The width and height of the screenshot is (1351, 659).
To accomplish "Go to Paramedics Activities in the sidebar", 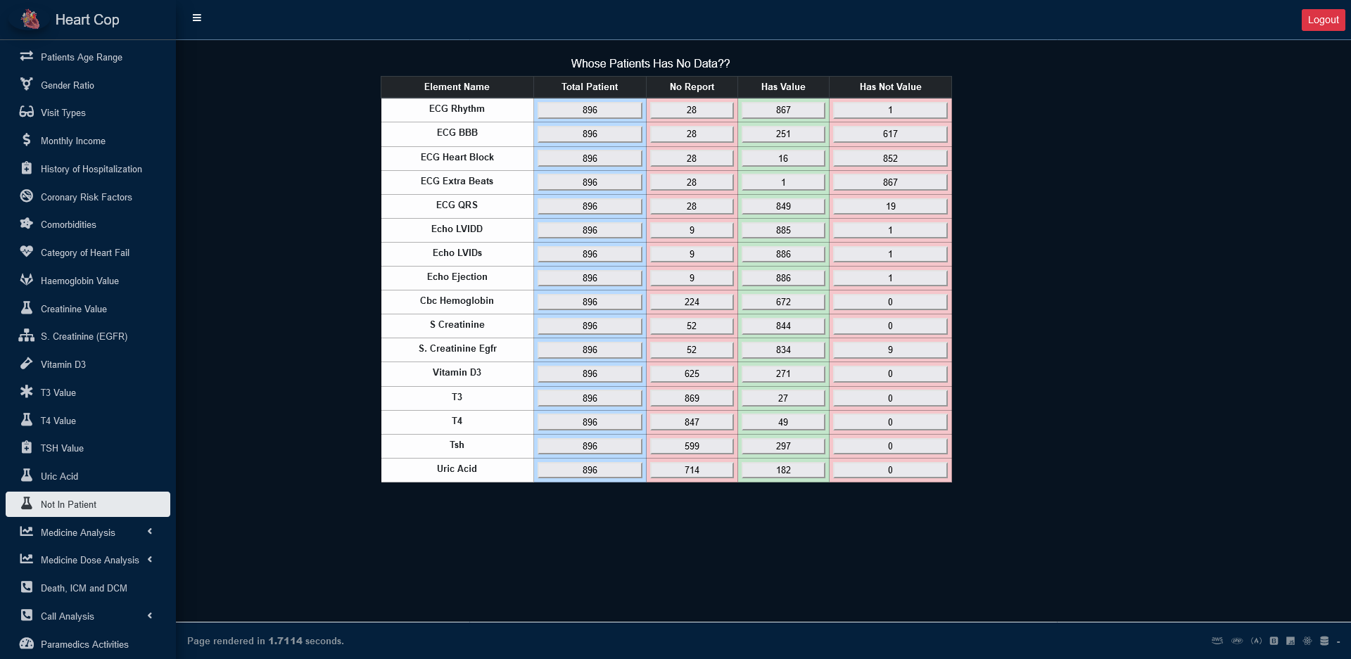I will (x=84, y=644).
